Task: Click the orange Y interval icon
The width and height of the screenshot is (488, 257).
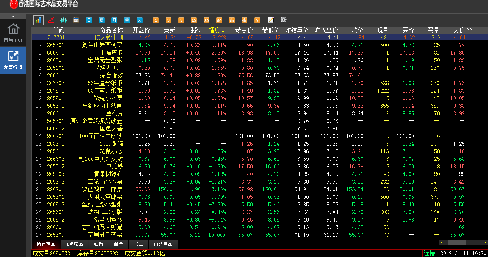Action: [257, 20]
